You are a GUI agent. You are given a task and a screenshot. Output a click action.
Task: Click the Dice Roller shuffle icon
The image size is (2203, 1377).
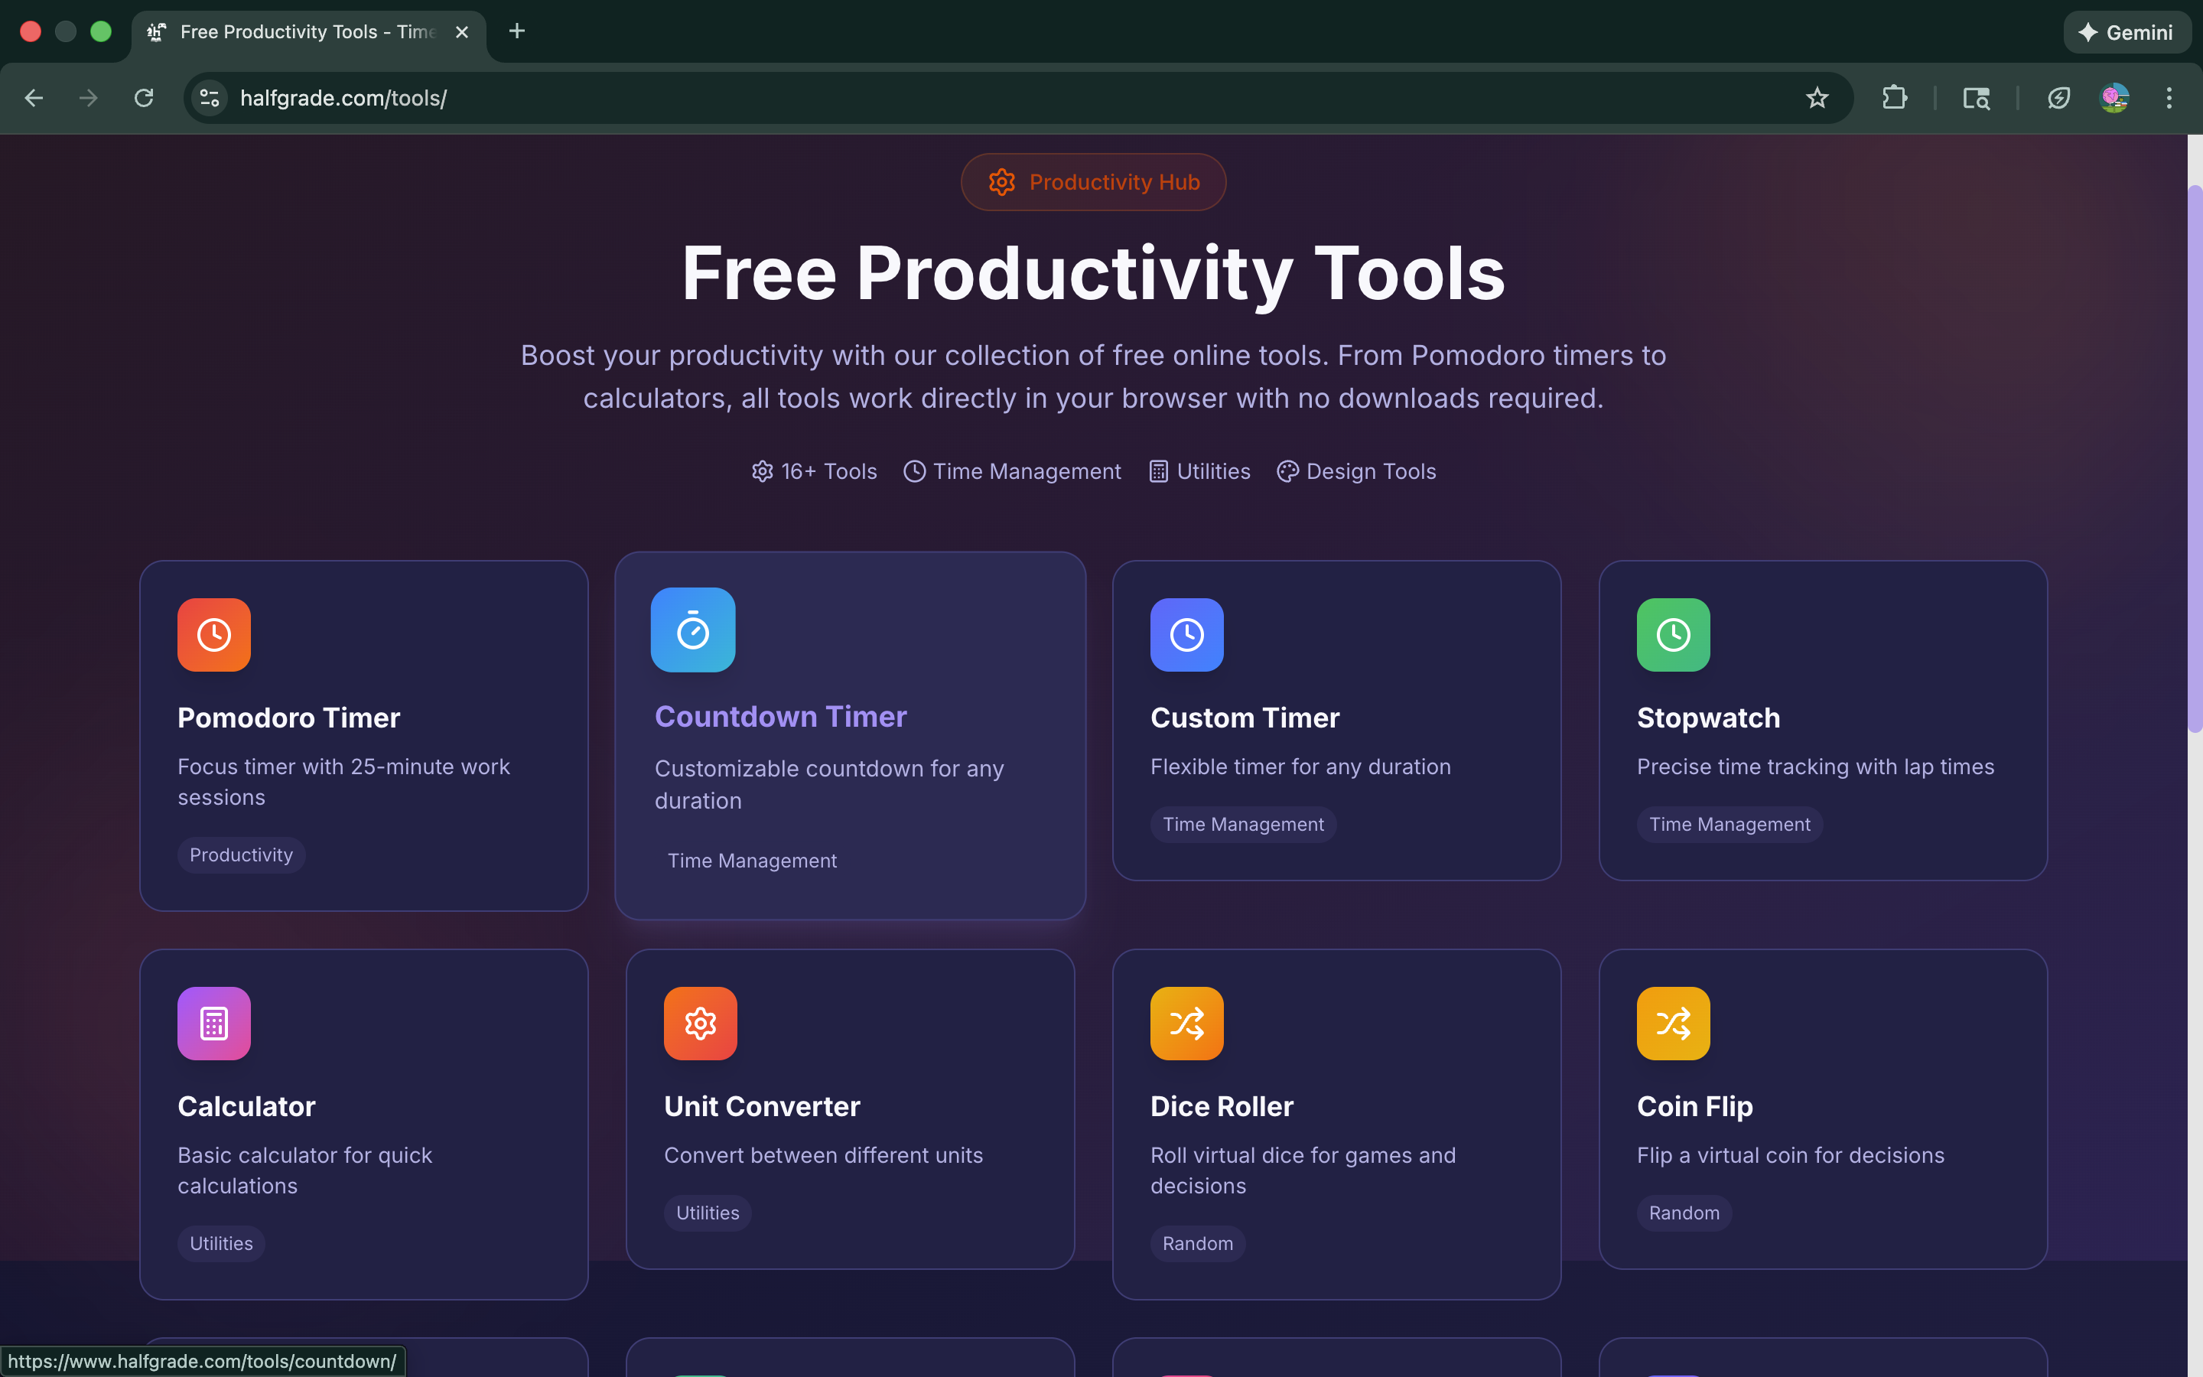[x=1186, y=1024]
